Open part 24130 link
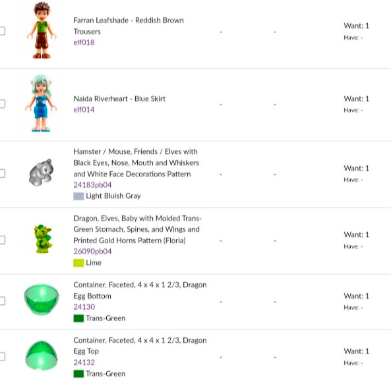Screen dimensions: 391x382 [84, 307]
